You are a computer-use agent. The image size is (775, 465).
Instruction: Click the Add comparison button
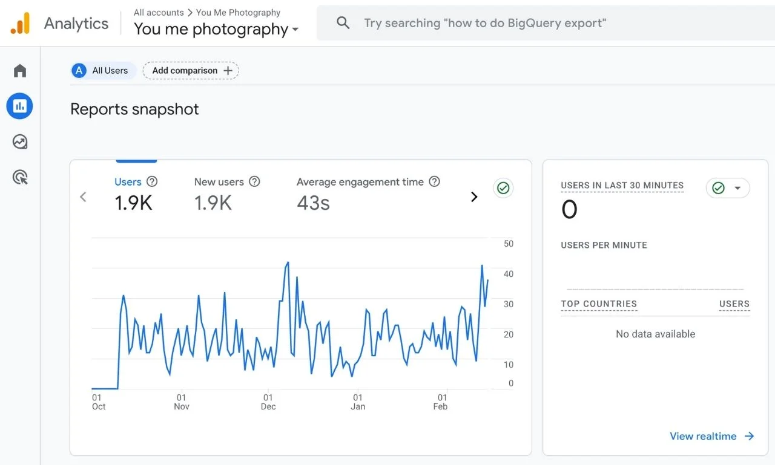[191, 71]
